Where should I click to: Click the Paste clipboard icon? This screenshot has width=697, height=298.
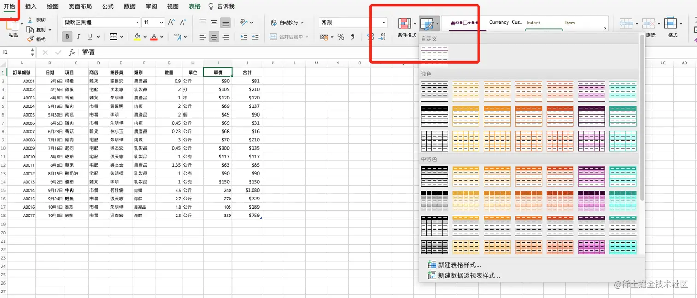click(x=11, y=25)
